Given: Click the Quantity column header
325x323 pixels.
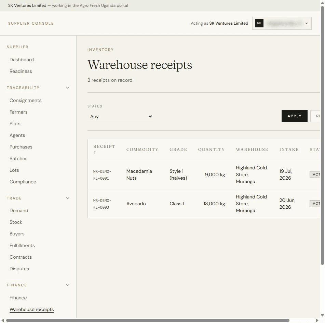Looking at the screenshot, I should click(x=212, y=150).
